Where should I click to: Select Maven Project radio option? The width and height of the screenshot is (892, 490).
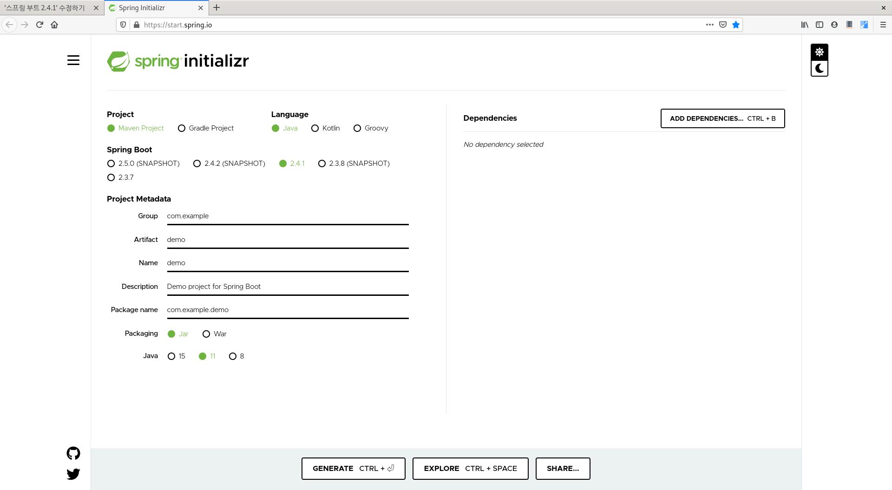pos(135,128)
